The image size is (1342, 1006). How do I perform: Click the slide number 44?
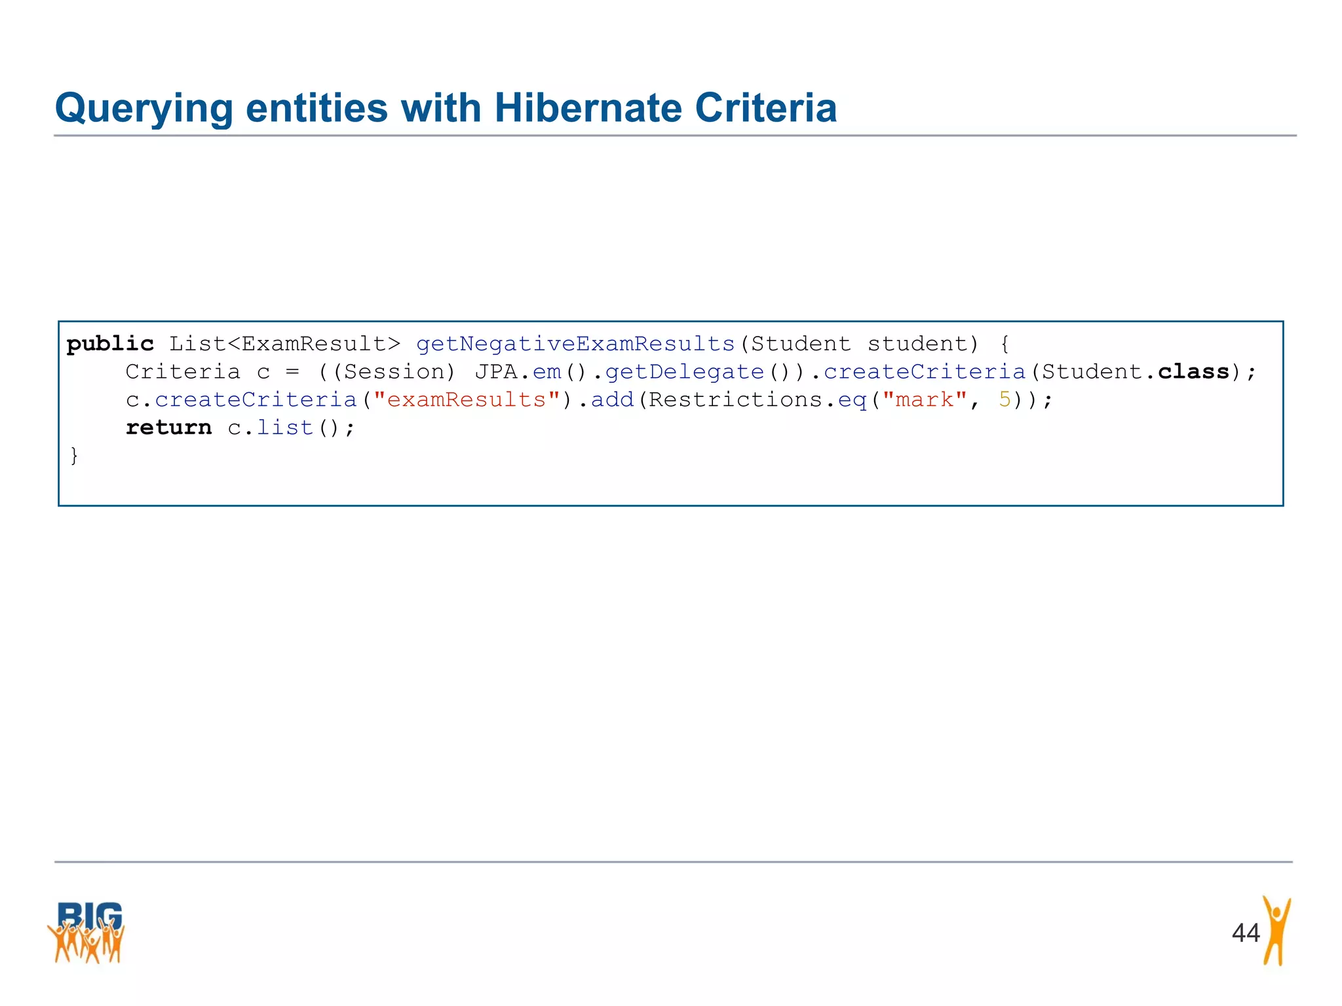(1245, 933)
